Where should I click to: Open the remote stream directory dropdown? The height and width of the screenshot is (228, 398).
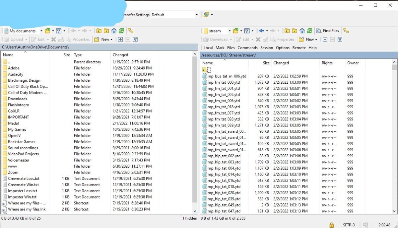[229, 31]
